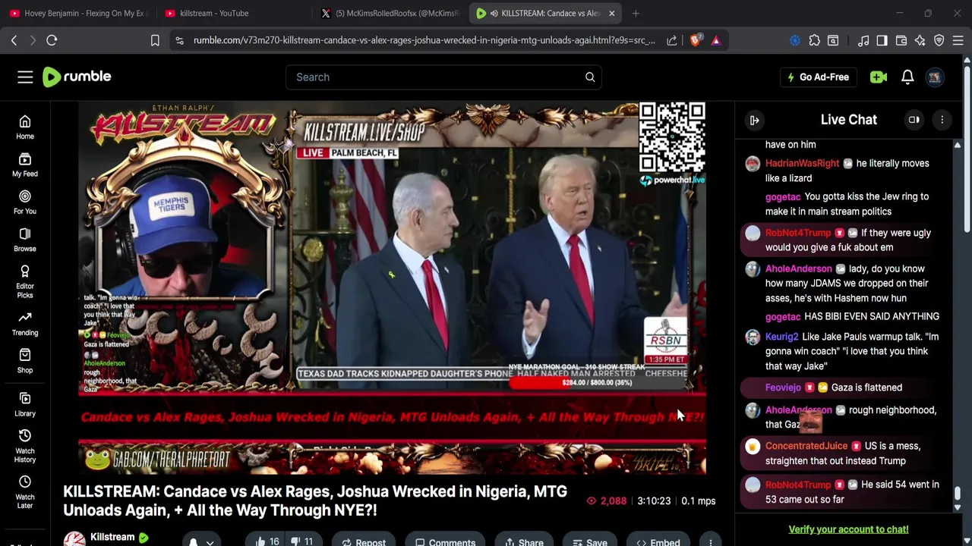Click chat username Feoviejo

point(783,388)
